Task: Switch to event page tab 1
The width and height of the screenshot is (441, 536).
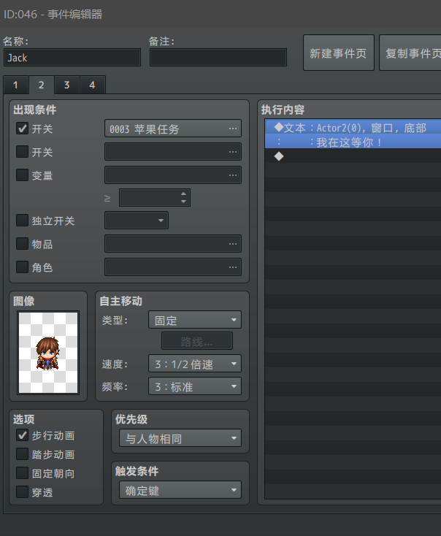Action: (x=16, y=85)
